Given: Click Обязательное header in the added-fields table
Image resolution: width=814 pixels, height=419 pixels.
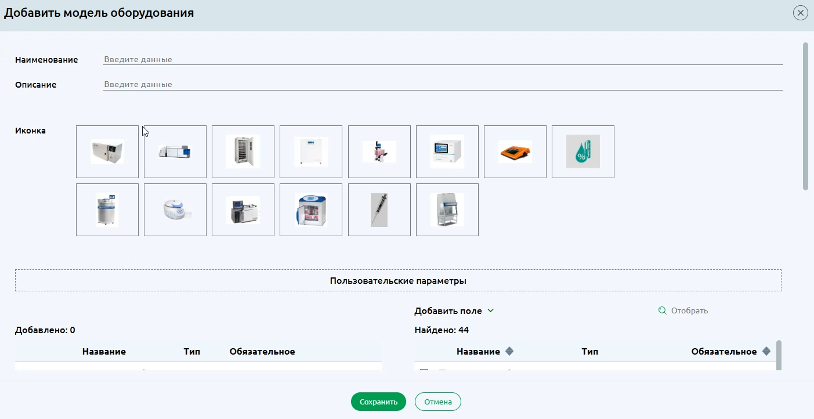Looking at the screenshot, I should tap(262, 351).
